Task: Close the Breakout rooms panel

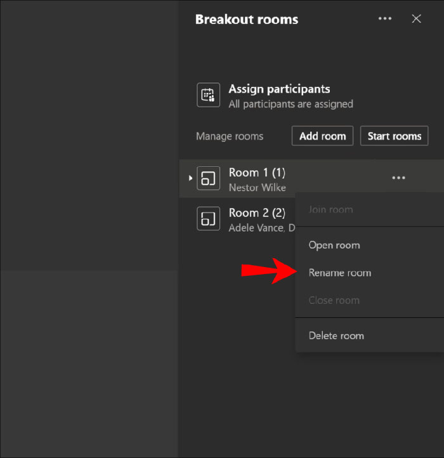Action: (x=416, y=19)
